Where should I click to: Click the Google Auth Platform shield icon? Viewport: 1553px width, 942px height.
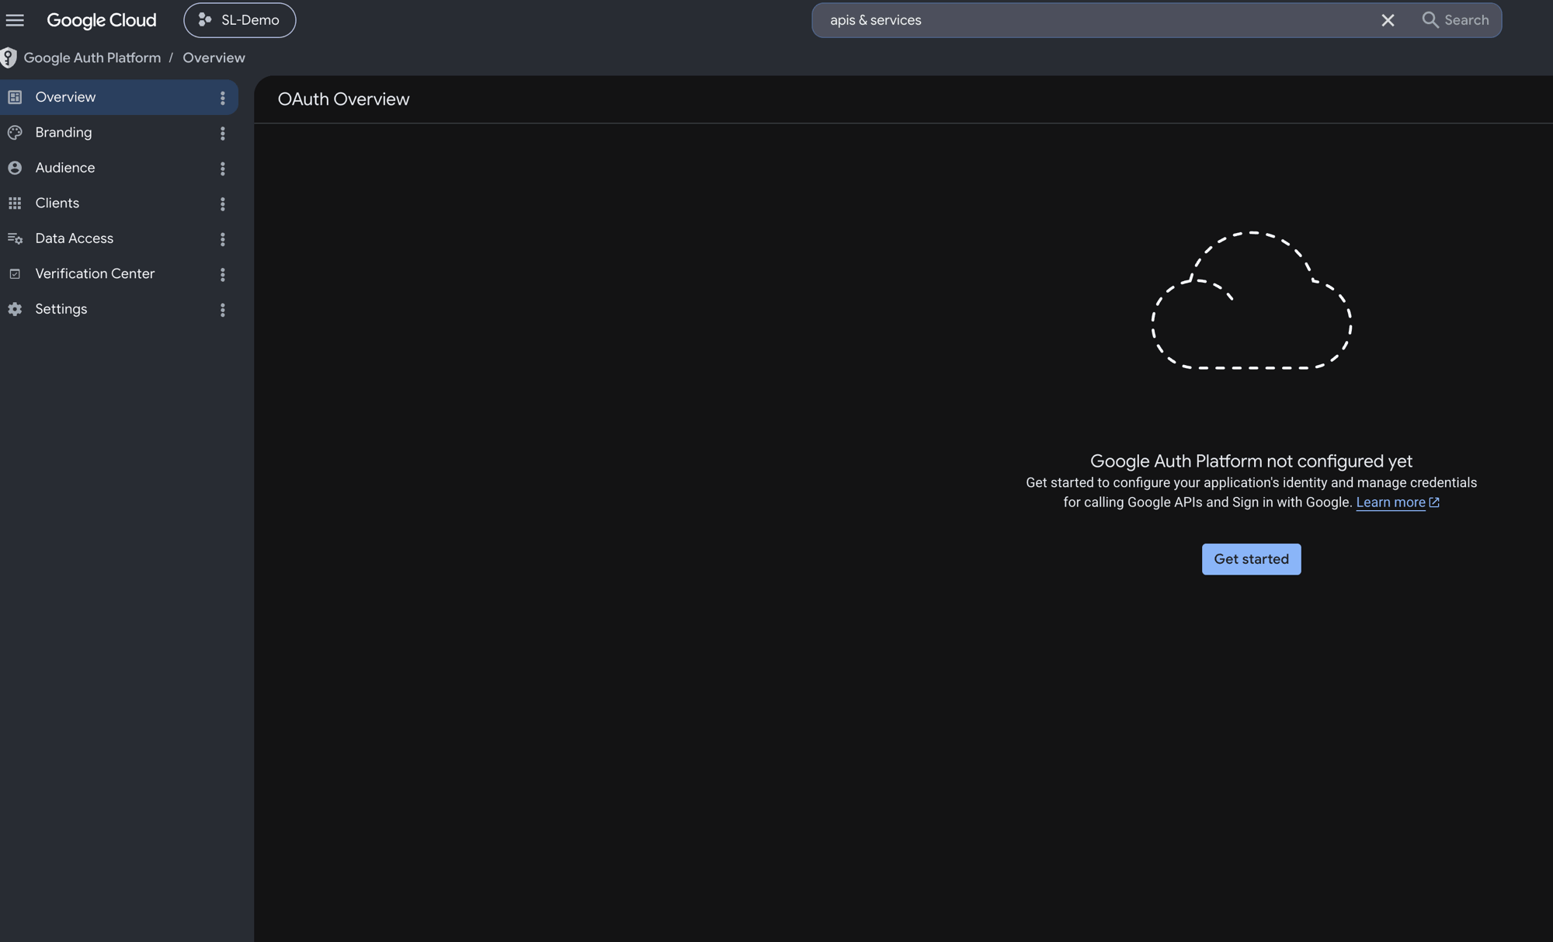pyautogui.click(x=9, y=57)
